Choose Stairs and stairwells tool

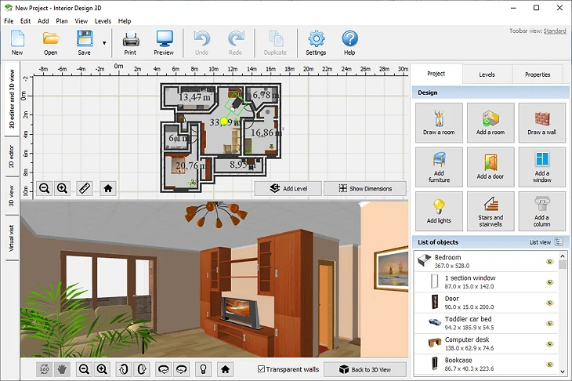491,212
